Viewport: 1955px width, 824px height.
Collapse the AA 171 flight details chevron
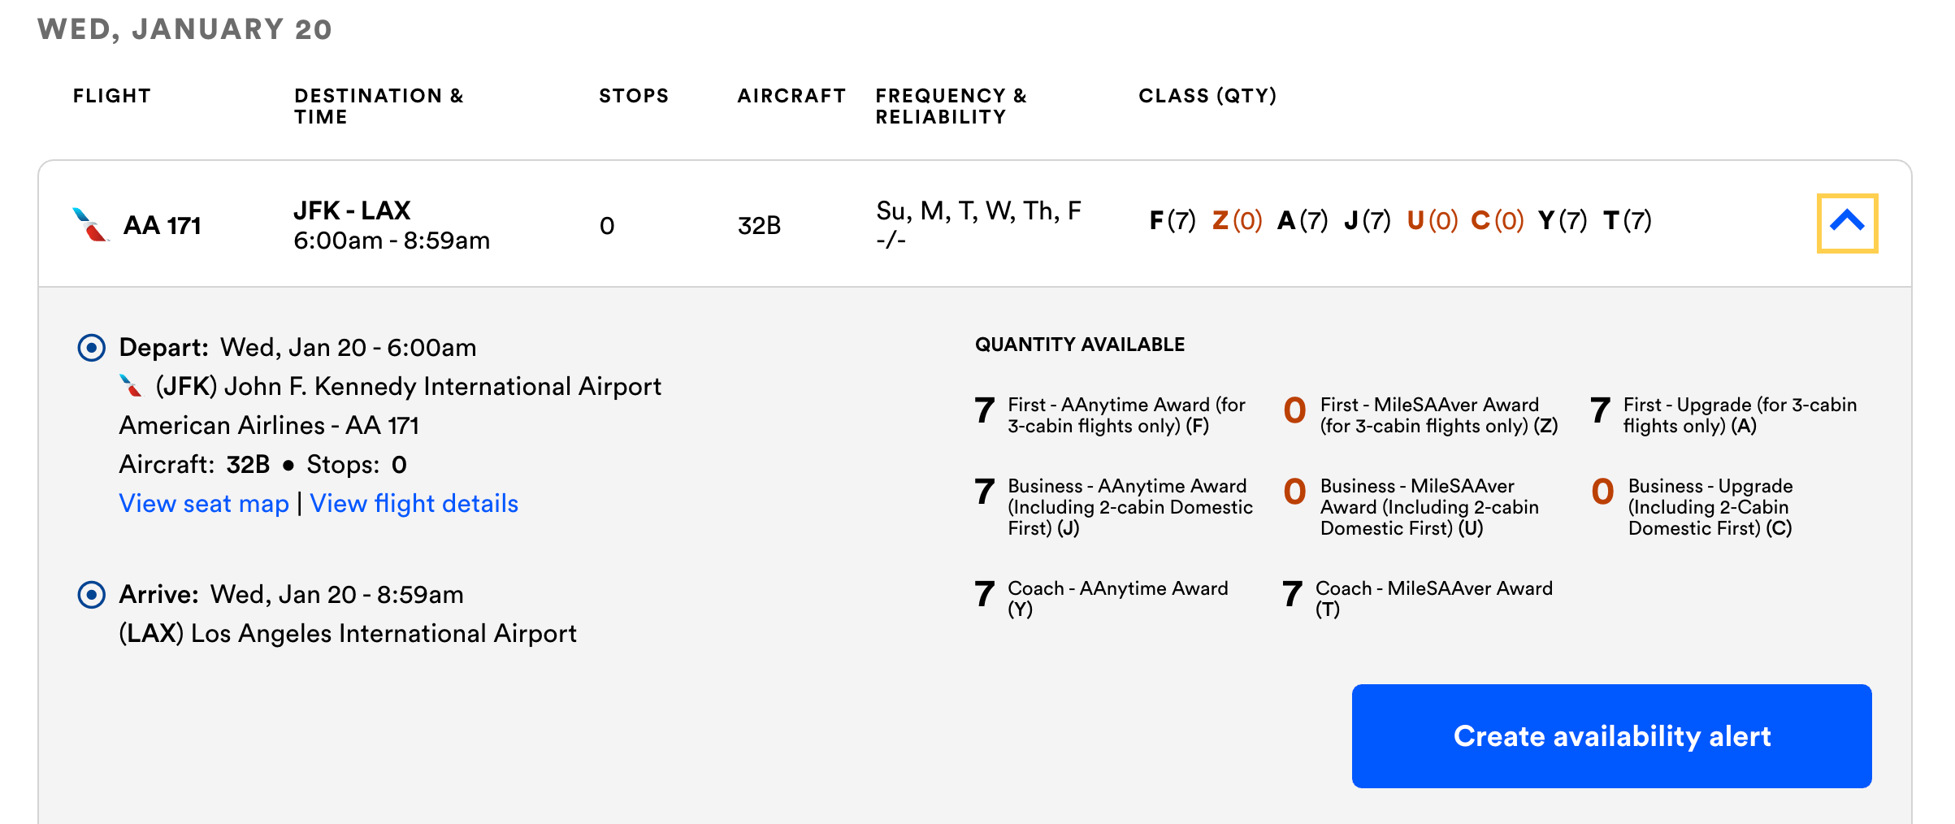pyautogui.click(x=1847, y=223)
